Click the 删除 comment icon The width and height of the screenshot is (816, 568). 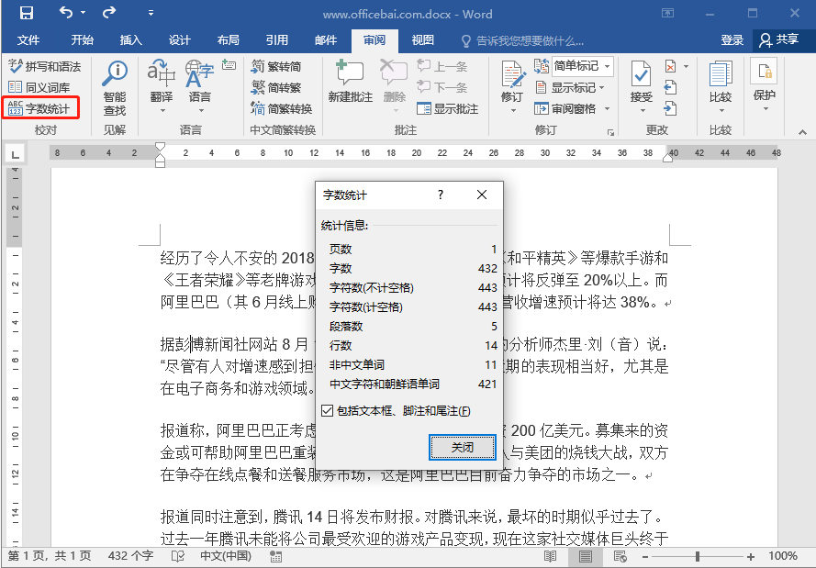(394, 72)
